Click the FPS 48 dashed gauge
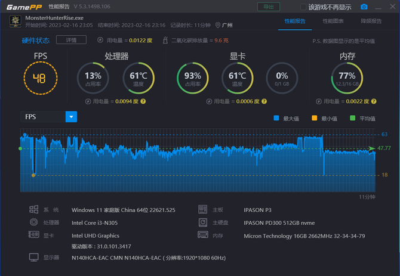Image resolution: width=400 pixels, height=276 pixels. 41,78
